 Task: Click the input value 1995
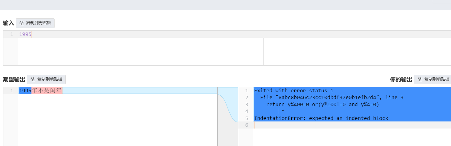[x=25, y=34]
